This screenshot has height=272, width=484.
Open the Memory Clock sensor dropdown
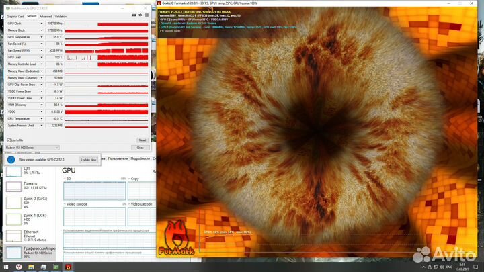pos(42,30)
